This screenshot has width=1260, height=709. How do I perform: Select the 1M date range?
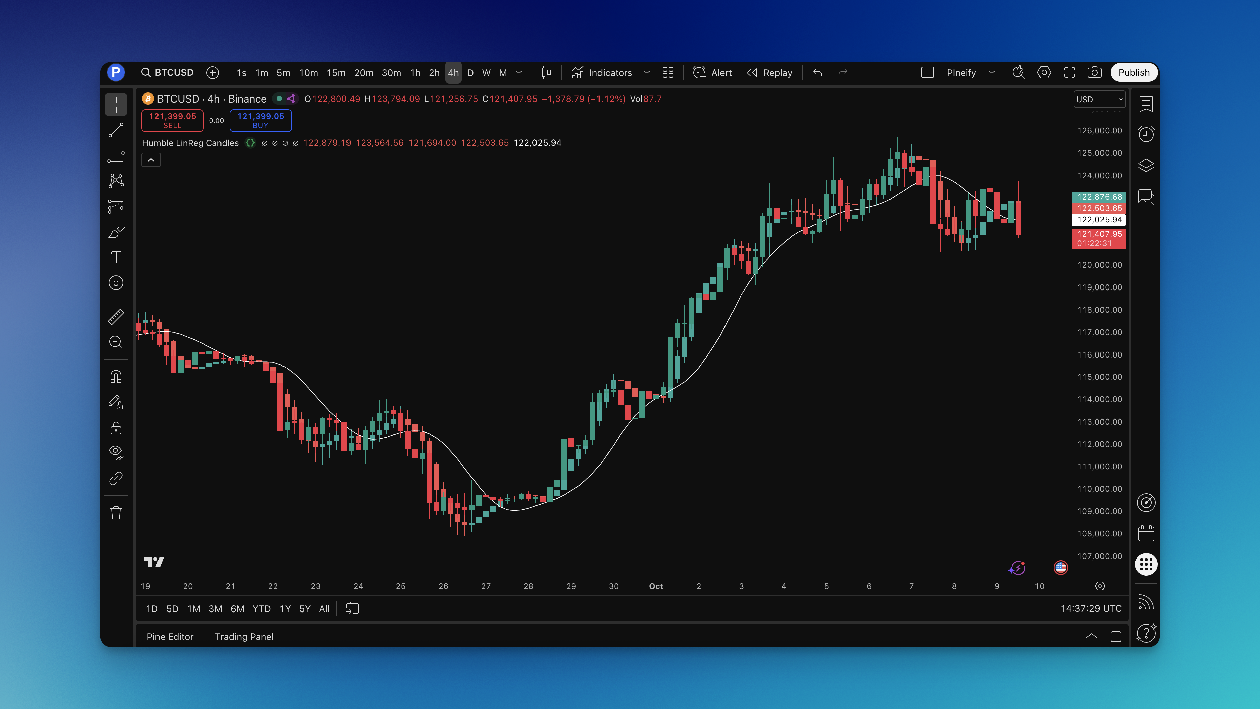pos(194,609)
